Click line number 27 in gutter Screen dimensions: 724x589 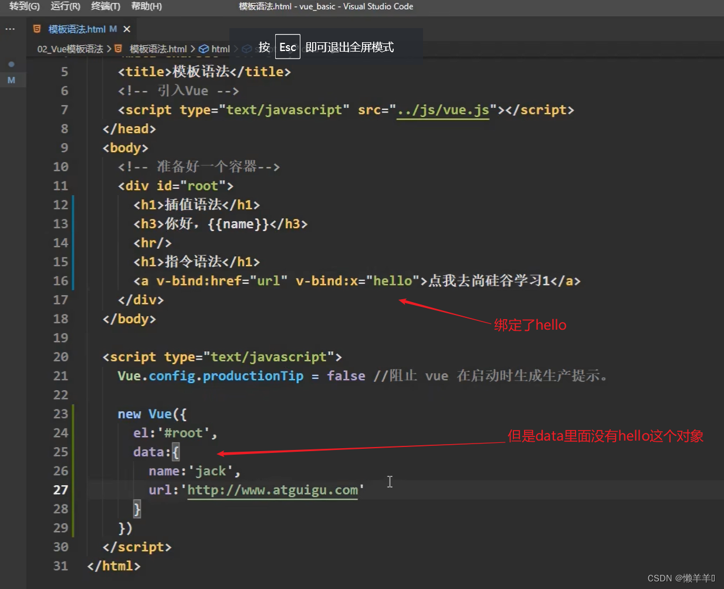(60, 490)
